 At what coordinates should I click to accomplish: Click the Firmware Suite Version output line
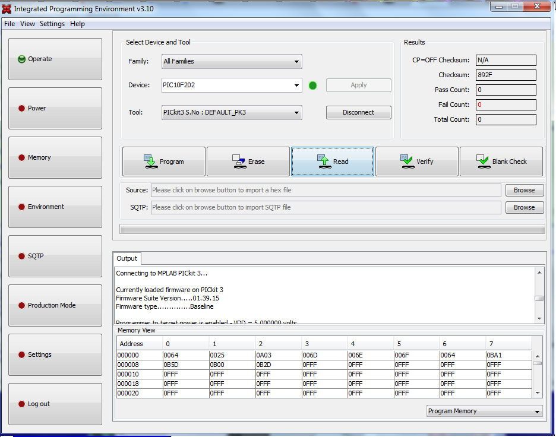(168, 298)
